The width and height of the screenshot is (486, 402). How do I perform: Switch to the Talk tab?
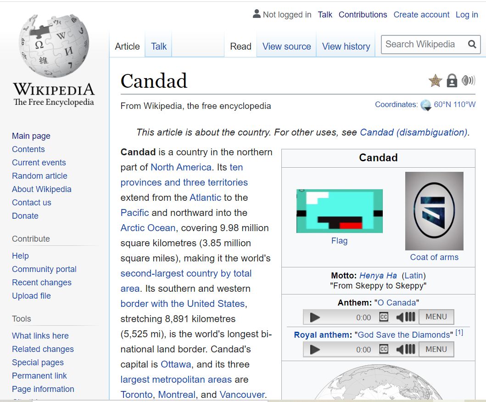(159, 46)
